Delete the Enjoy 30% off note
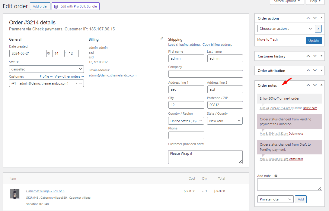Image resolution: width=329 pixels, height=211 pixels. (x=310, y=108)
